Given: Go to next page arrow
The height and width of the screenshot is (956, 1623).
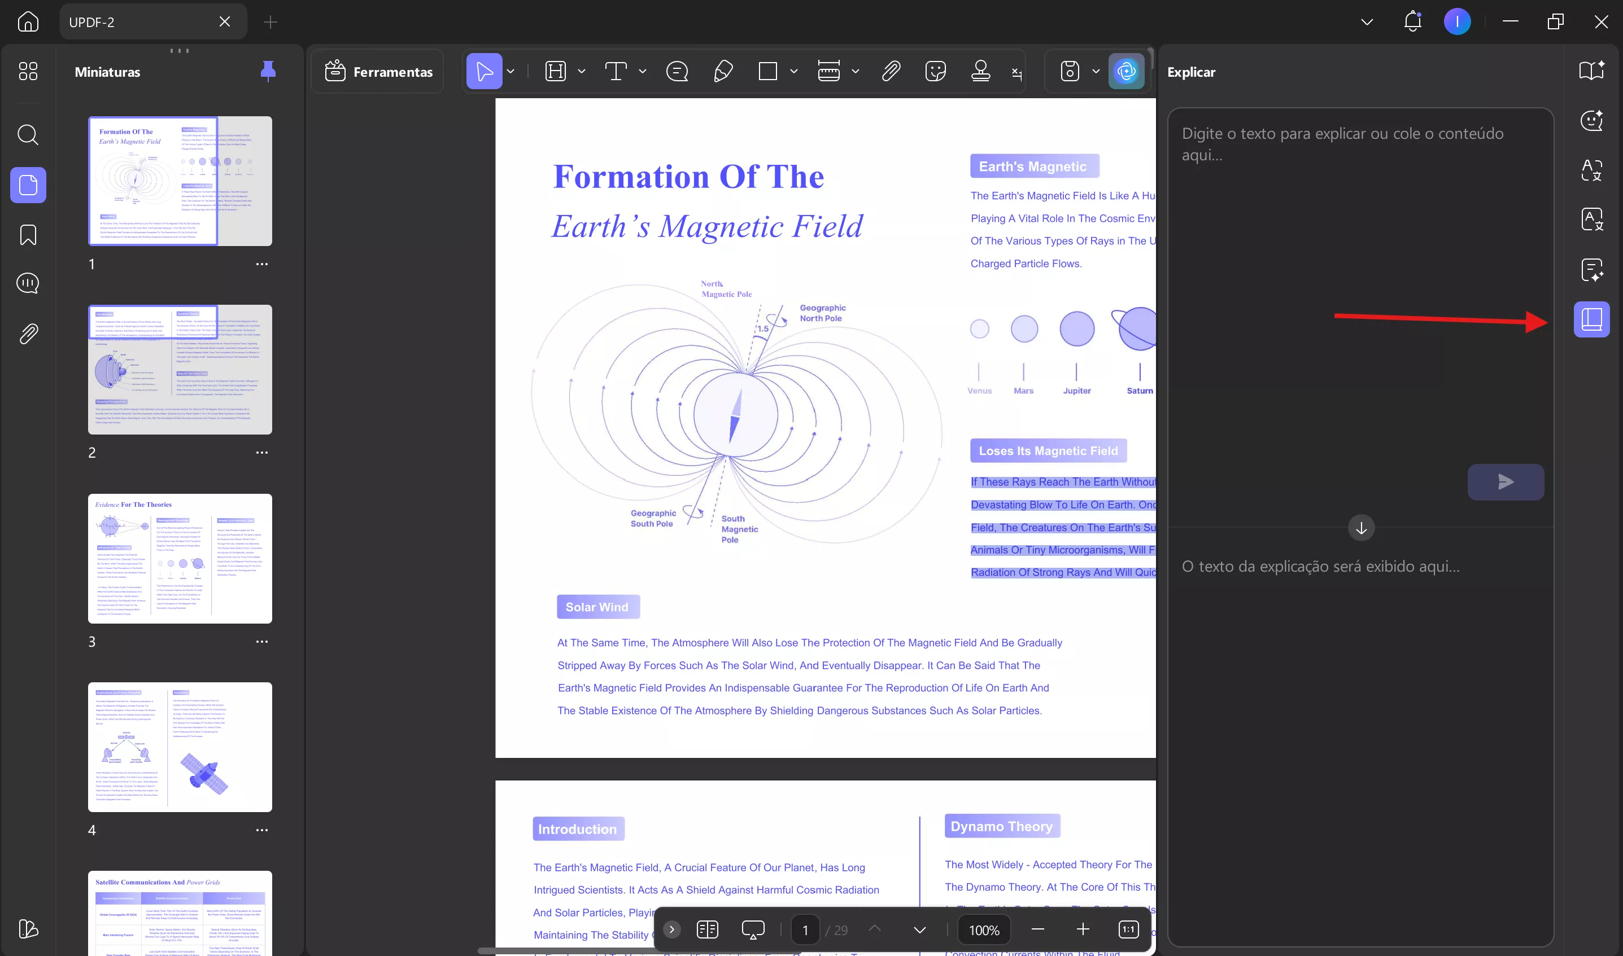Looking at the screenshot, I should [x=919, y=929].
